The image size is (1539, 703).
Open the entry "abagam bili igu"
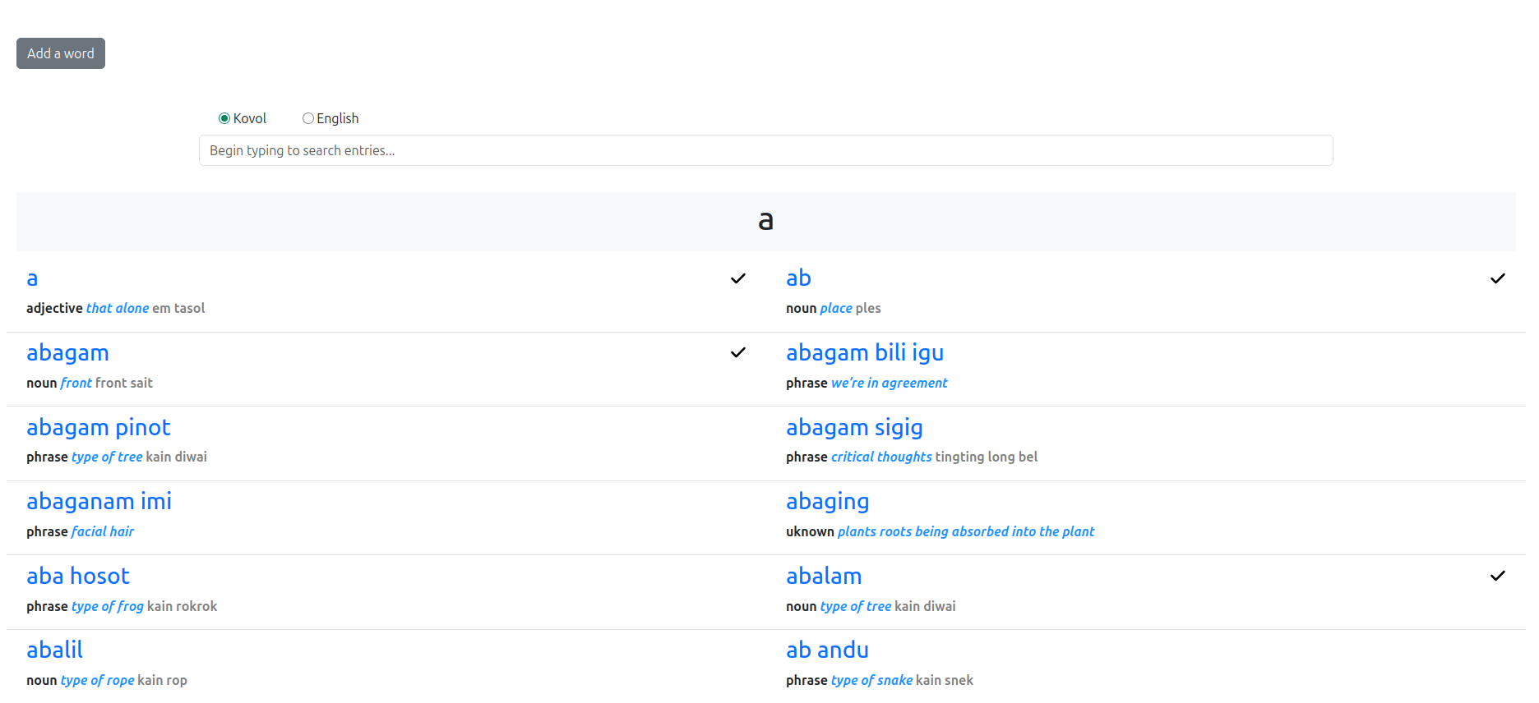[x=865, y=353]
